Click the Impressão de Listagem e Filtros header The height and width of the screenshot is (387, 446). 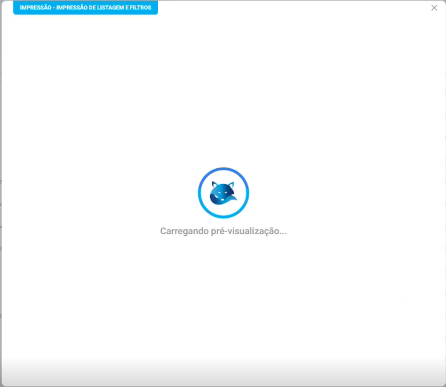pyautogui.click(x=85, y=7)
